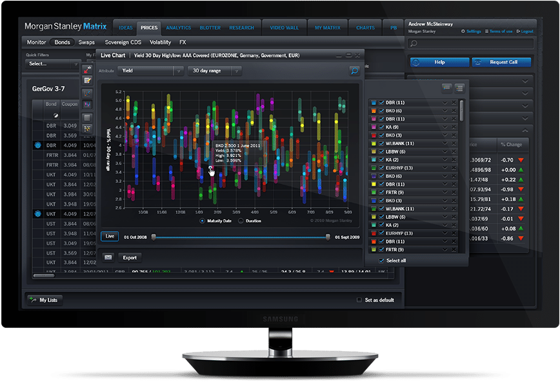
Task: Click the Settings gear link
Action: click(471, 32)
